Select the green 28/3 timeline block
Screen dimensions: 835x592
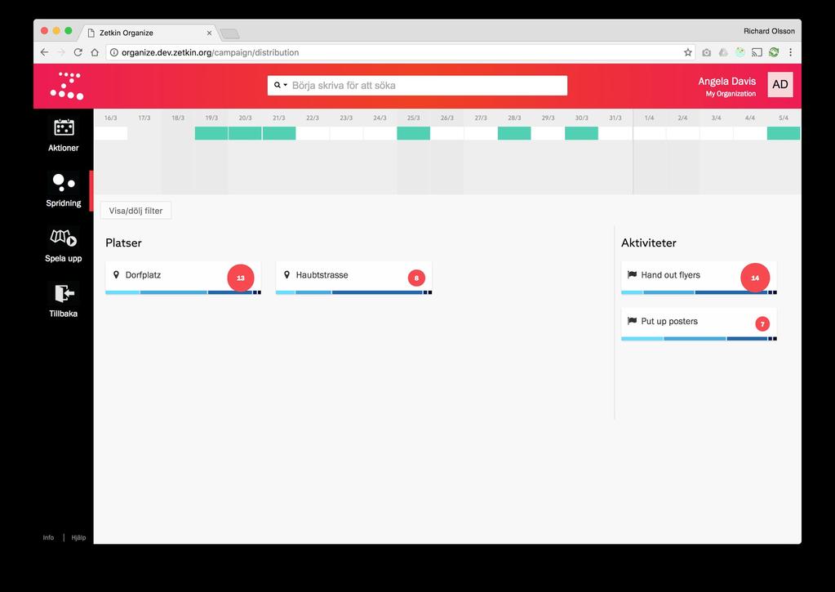[x=514, y=133]
